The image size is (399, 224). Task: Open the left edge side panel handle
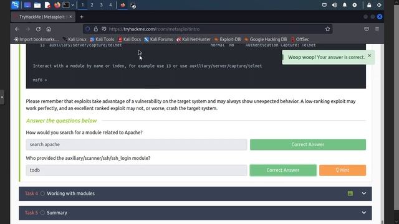tap(2, 97)
